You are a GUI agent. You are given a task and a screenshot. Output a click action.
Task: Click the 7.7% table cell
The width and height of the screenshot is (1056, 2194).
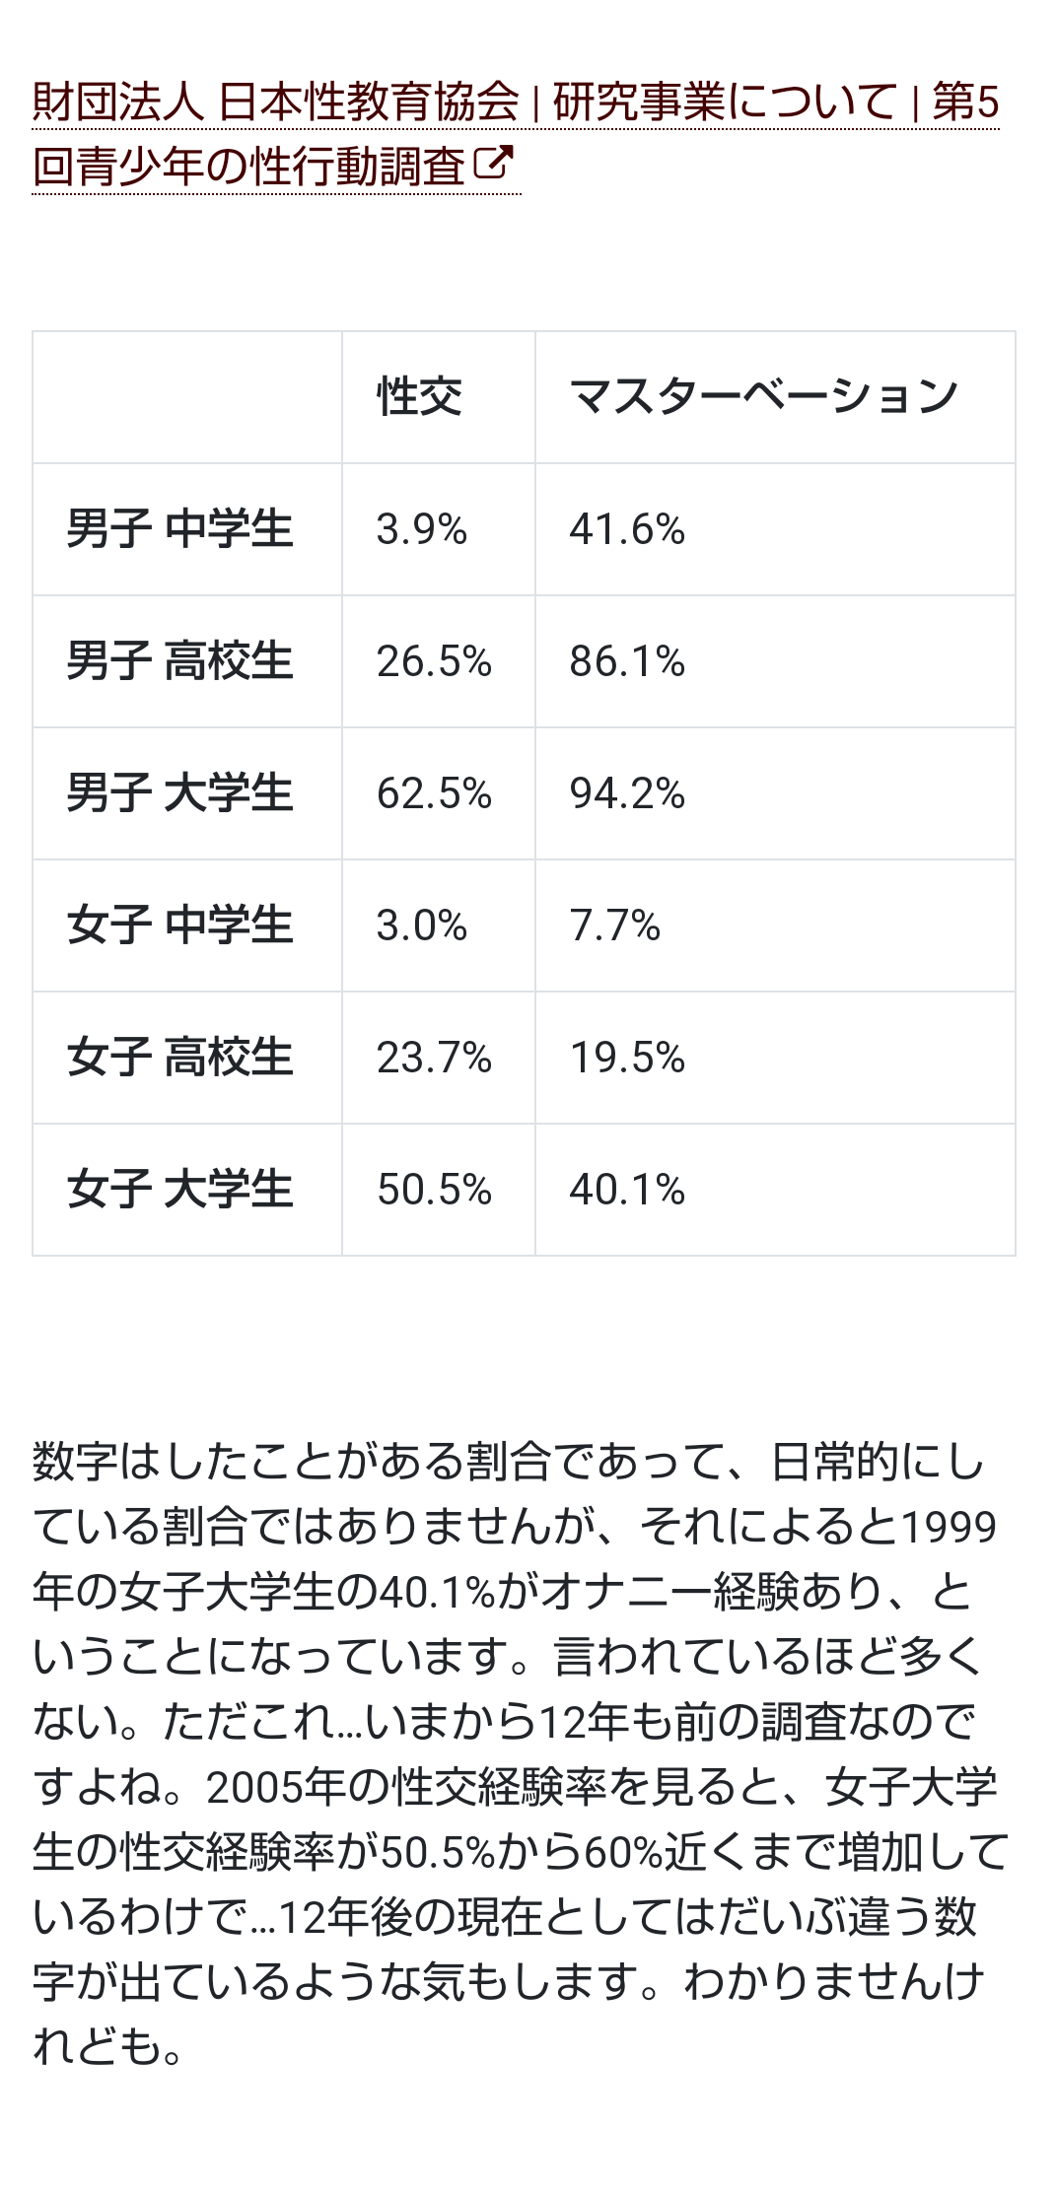pos(775,926)
